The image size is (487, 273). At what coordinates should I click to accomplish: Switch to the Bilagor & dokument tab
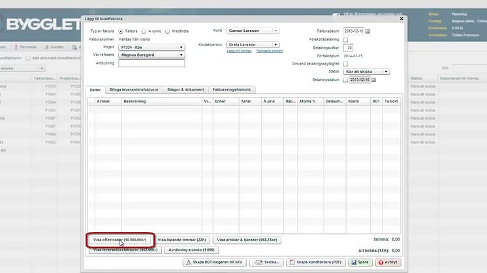click(x=185, y=89)
